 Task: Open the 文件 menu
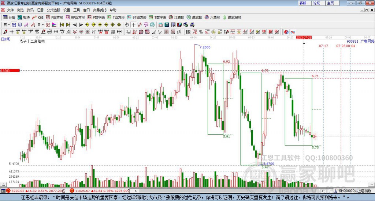click(x=10, y=10)
